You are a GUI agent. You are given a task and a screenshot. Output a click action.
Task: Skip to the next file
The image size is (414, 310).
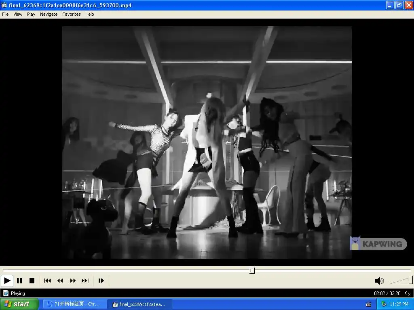(85, 281)
